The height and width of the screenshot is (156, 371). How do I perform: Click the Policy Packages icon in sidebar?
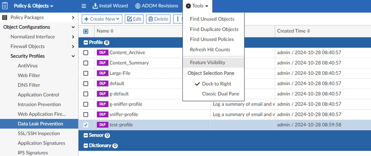[x=4, y=17]
